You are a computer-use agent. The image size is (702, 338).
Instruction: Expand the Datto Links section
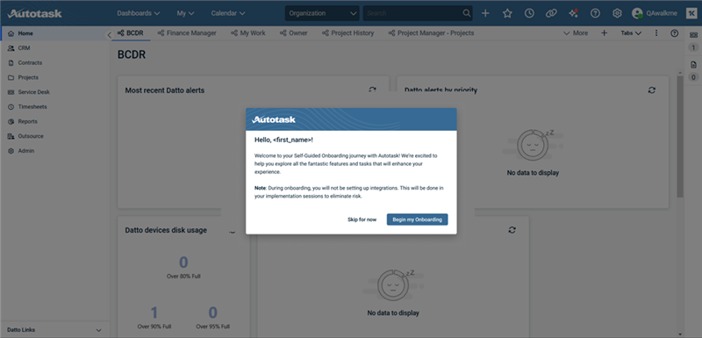pyautogui.click(x=54, y=330)
